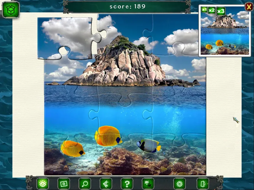Open the gear settings button
Viewport: 254px width, 190px height.
pyautogui.click(x=180, y=184)
